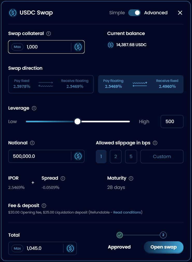
Task: Click the spread value -0.0509%
Action: click(x=51, y=187)
